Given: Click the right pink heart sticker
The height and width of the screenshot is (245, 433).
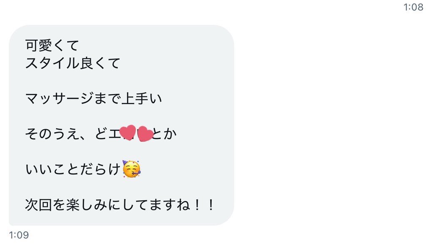Looking at the screenshot, I should click(x=145, y=134).
